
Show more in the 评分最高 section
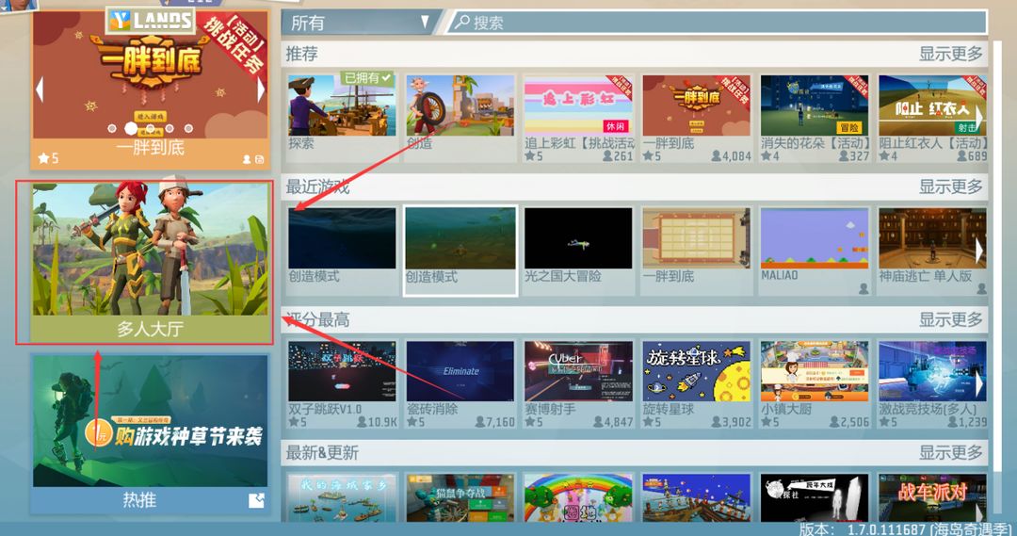[950, 320]
